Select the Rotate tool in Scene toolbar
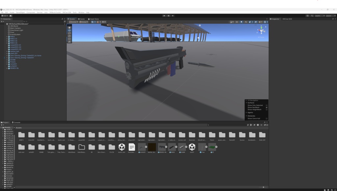 click(x=69, y=33)
